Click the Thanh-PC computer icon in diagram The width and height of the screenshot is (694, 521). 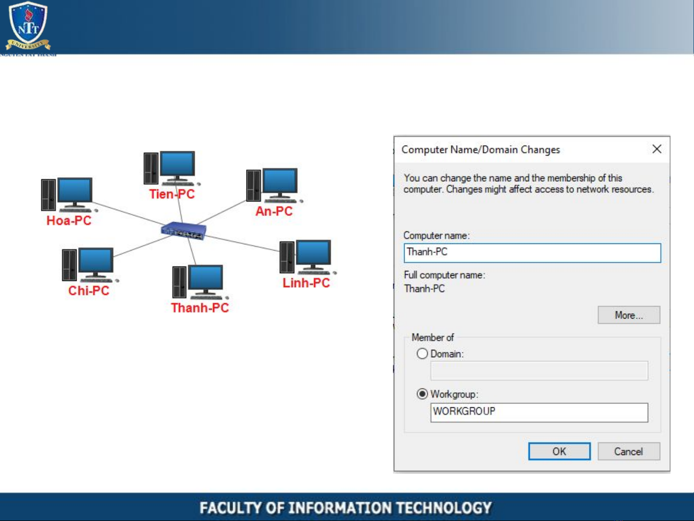click(x=199, y=282)
